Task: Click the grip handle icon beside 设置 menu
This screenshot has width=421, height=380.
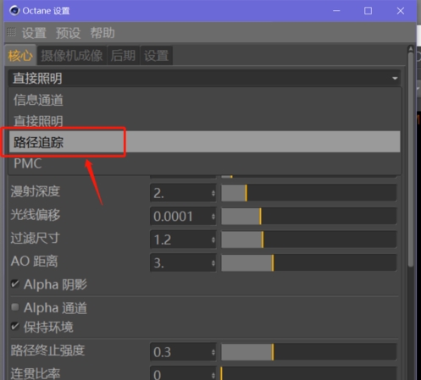Action: coord(11,32)
